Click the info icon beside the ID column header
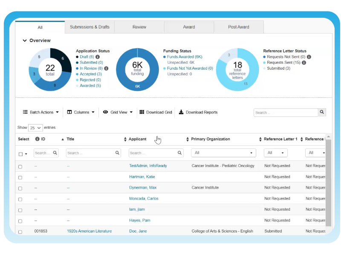 click(38, 139)
